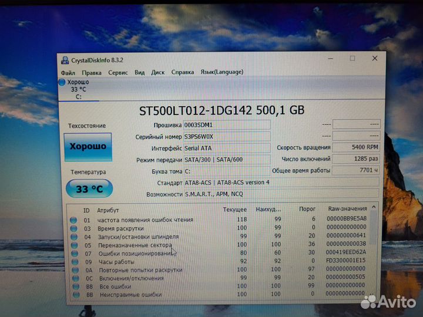Click the 33 °C temperature button
This screenshot has width=423, height=317.
89,188
